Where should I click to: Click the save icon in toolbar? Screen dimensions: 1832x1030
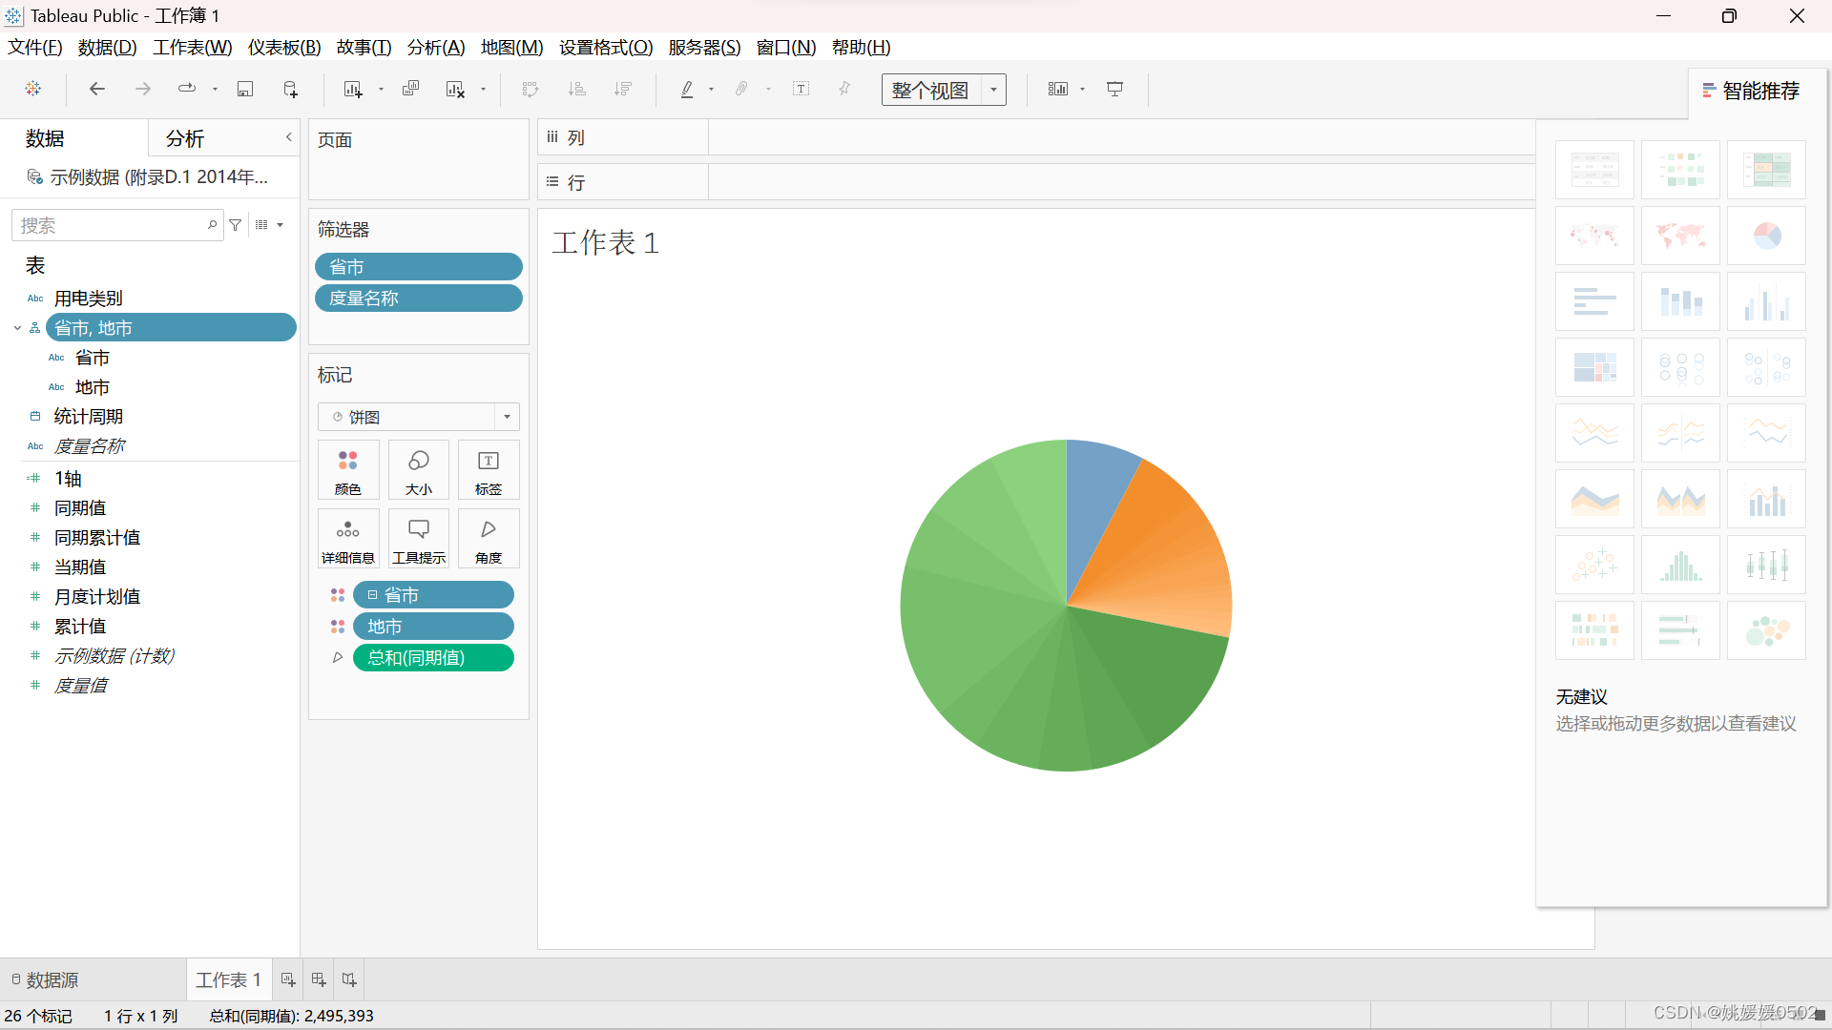[245, 89]
